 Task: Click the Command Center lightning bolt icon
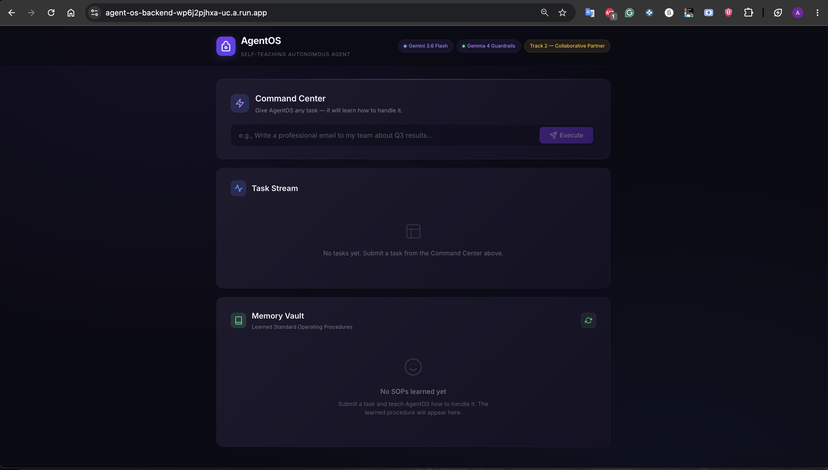point(239,103)
